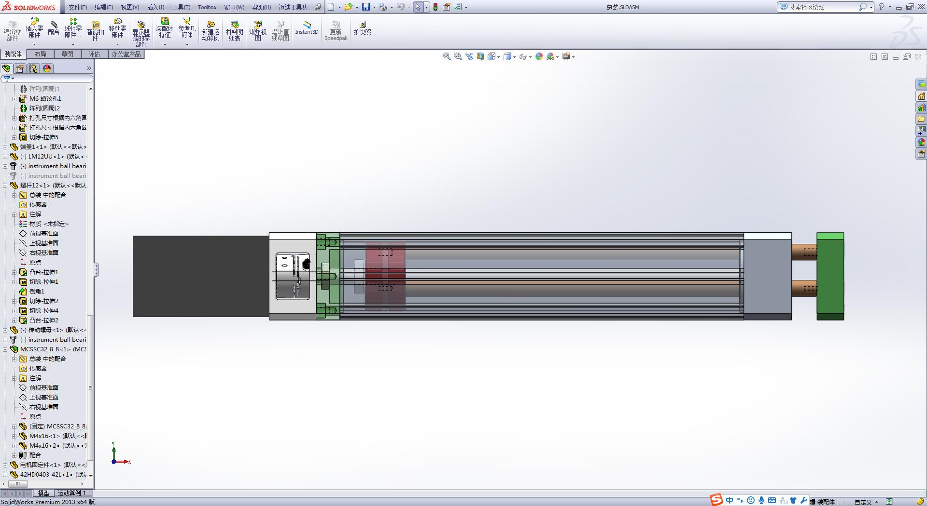Open the DisplayManager tab icon
927x506 pixels.
[x=47, y=68]
